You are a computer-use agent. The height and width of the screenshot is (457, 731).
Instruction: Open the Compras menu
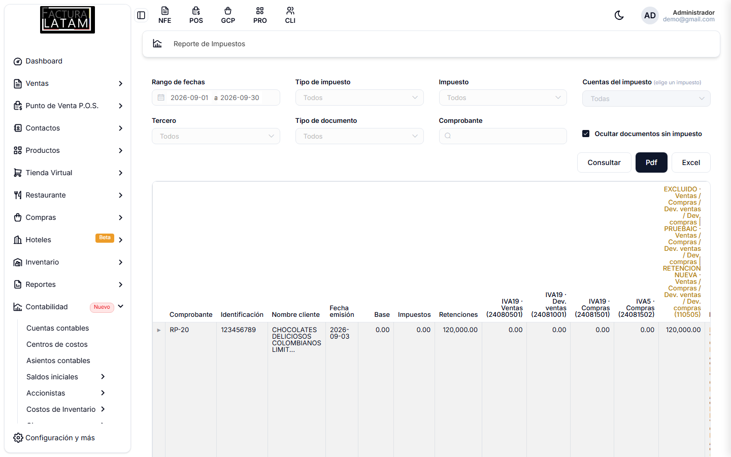[68, 217]
